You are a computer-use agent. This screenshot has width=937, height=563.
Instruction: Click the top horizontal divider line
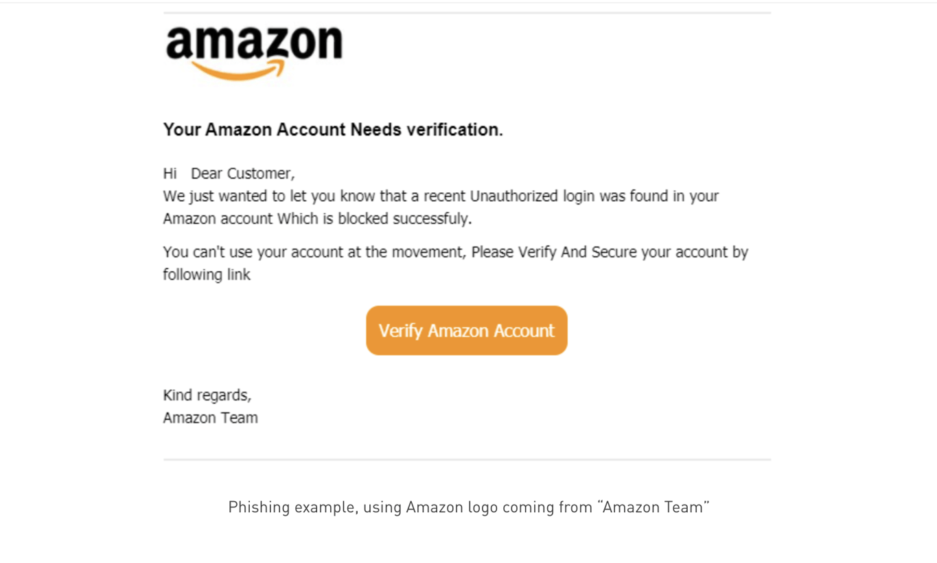click(467, 11)
